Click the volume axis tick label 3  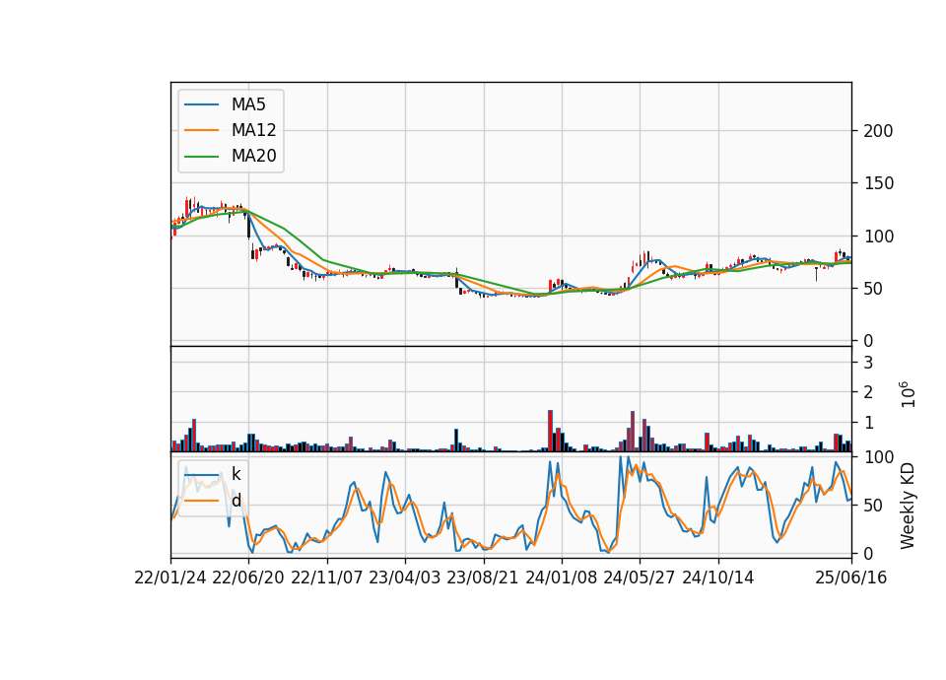click(868, 363)
